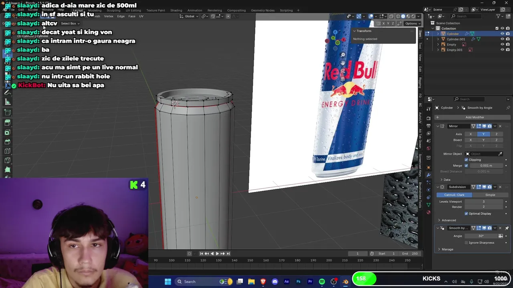The image size is (513, 288).
Task: Click the Windows Start button
Action: coord(168,282)
